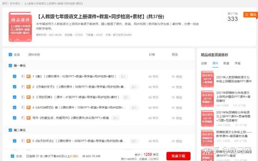This screenshot has height=161, width=258.
Task: Open 2021年人教部编版语文七年级上册 recommended thumbnail
Action: coord(207,79)
